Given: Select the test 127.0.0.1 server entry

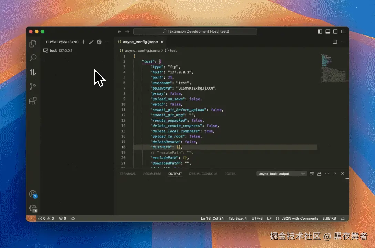Looking at the screenshot, I should (77, 50).
